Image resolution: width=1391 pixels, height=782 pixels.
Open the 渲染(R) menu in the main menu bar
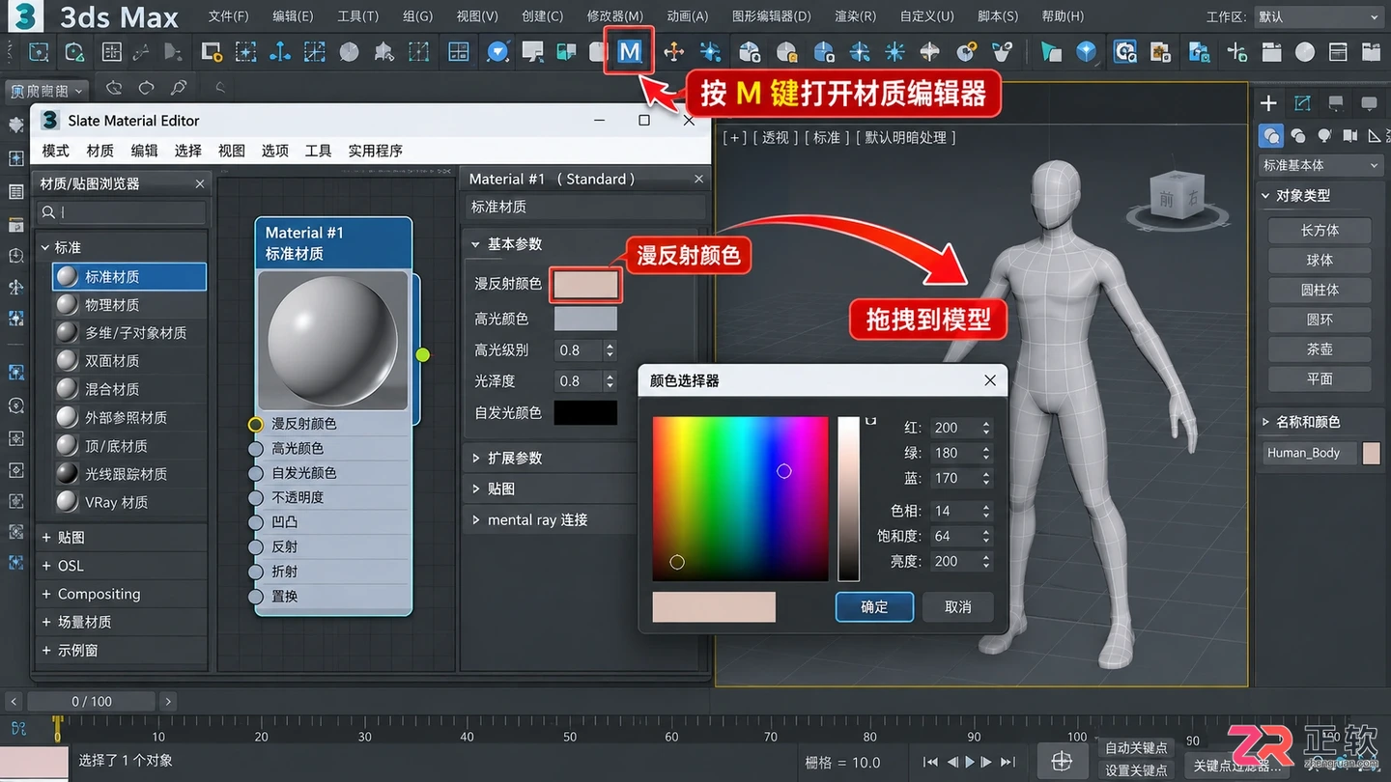[x=855, y=16]
